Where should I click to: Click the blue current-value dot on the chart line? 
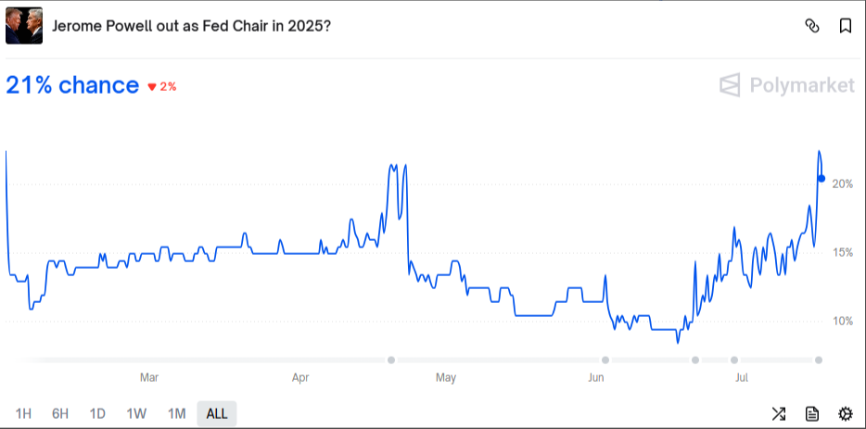coord(821,179)
